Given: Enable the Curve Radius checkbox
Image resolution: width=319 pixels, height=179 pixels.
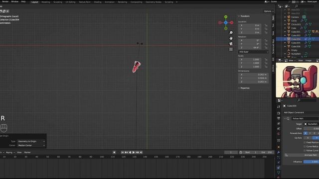Looking at the screenshot, I should (x=305, y=147).
